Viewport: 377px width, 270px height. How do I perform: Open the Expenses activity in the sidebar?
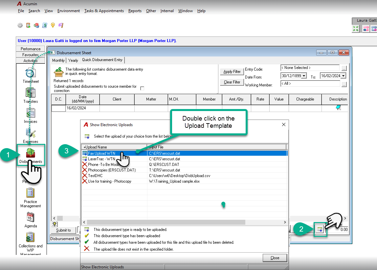pyautogui.click(x=31, y=136)
